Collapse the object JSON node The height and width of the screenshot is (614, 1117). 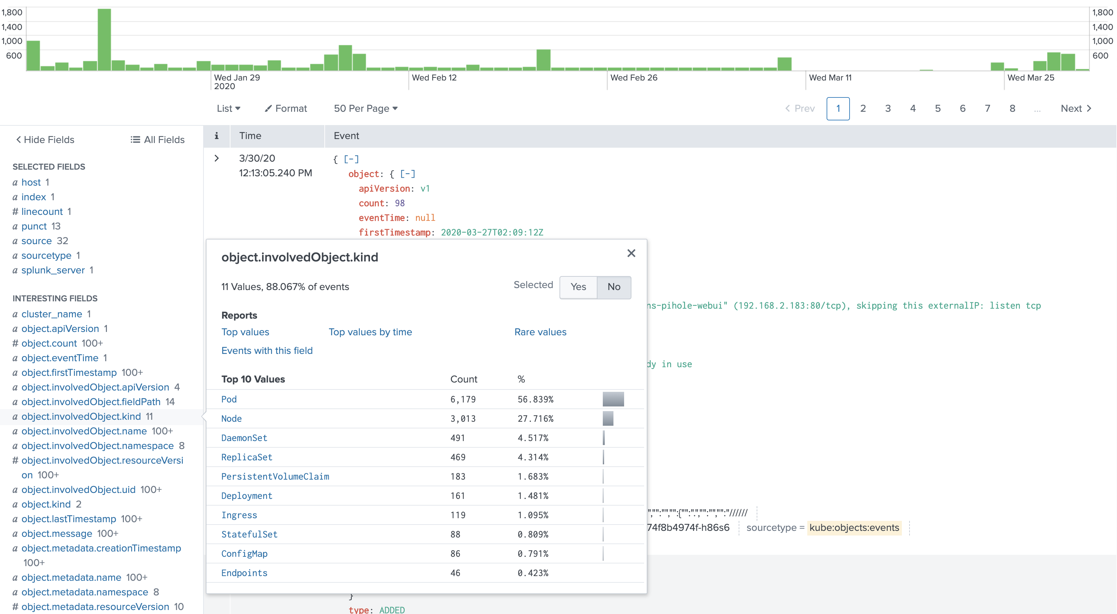coord(407,174)
